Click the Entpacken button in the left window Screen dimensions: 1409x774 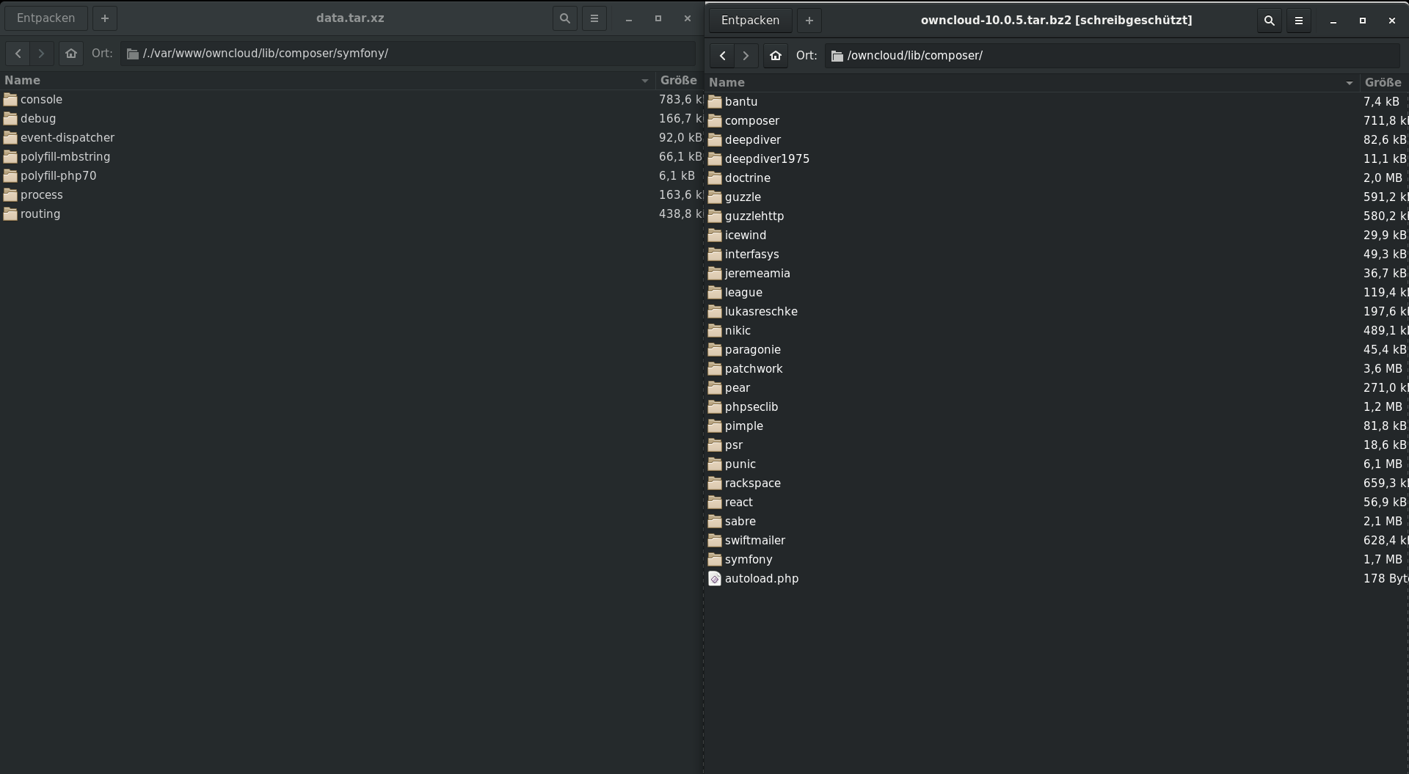(45, 18)
